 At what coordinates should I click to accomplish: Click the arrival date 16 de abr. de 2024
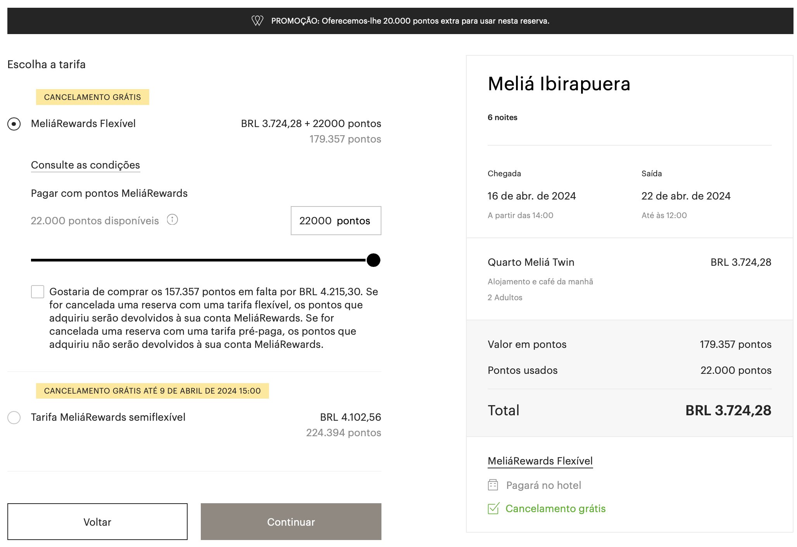click(531, 196)
